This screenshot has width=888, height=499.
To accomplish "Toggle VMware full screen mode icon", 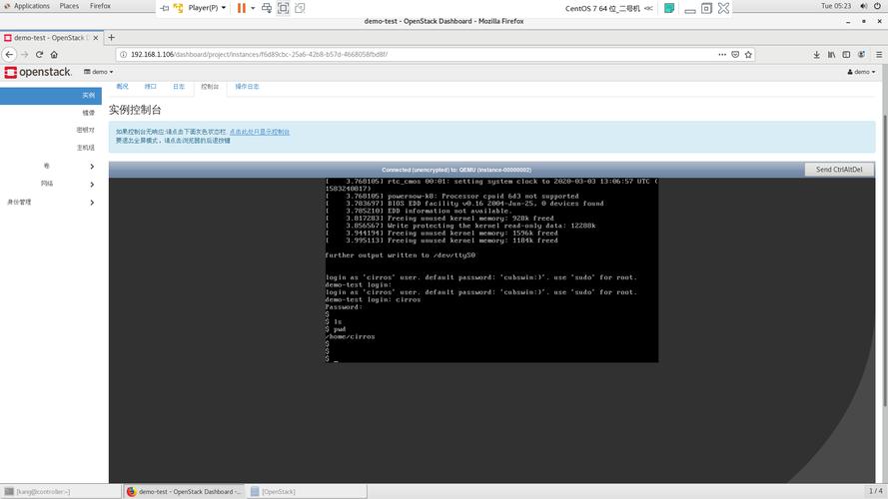I will (283, 8).
